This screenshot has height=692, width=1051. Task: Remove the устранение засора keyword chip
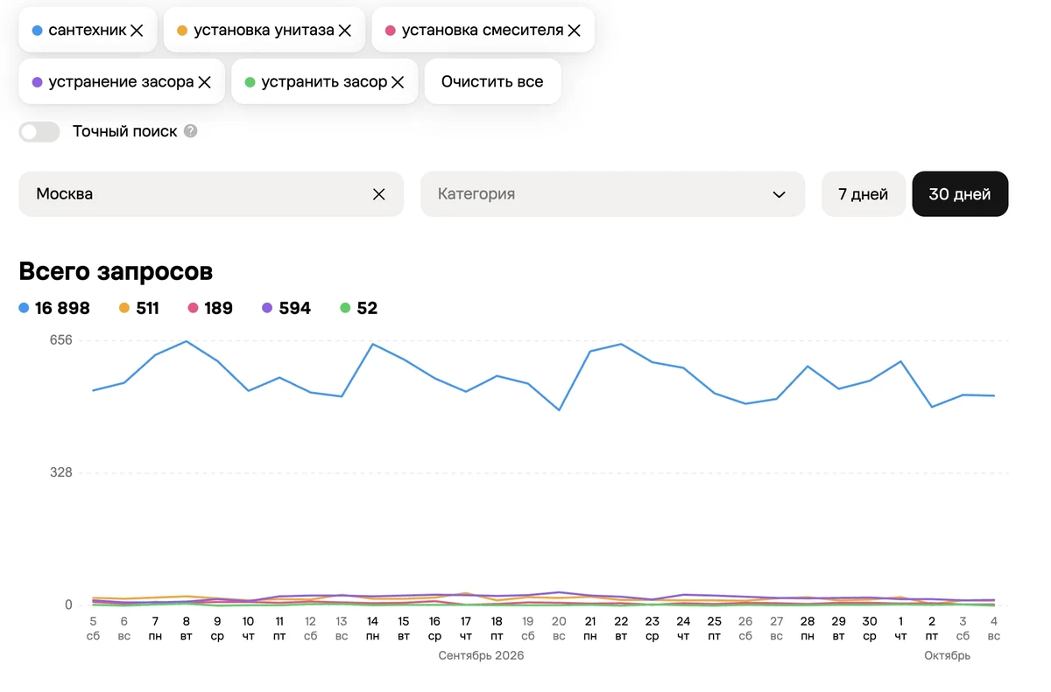point(205,82)
